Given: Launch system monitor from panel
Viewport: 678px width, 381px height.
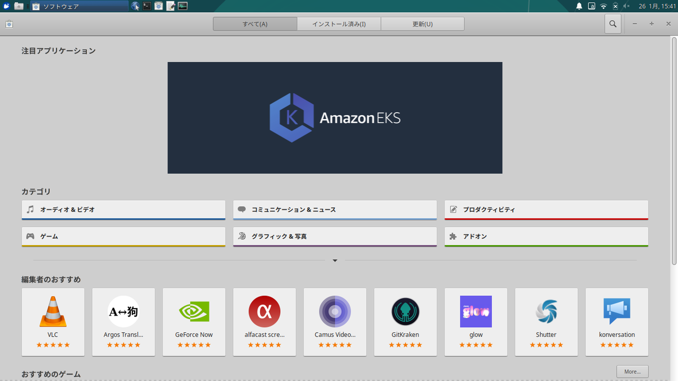Looking at the screenshot, I should click(183, 6).
